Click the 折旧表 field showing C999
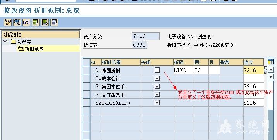277x140 pixels. pos(139,45)
